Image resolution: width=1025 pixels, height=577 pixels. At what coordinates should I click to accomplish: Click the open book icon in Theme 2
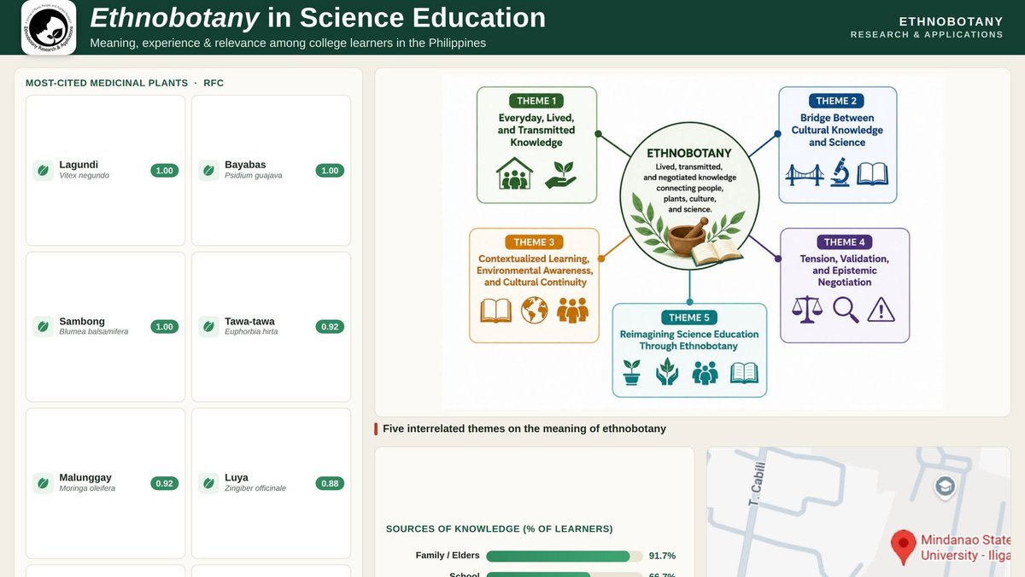872,174
